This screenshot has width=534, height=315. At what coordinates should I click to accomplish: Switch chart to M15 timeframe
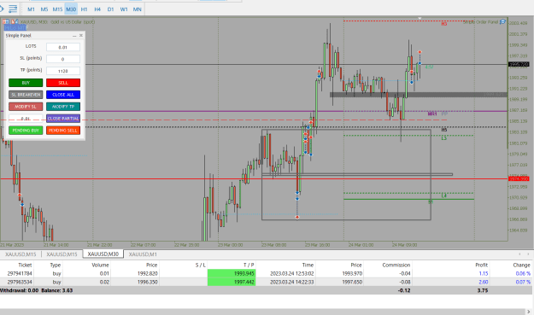(57, 9)
